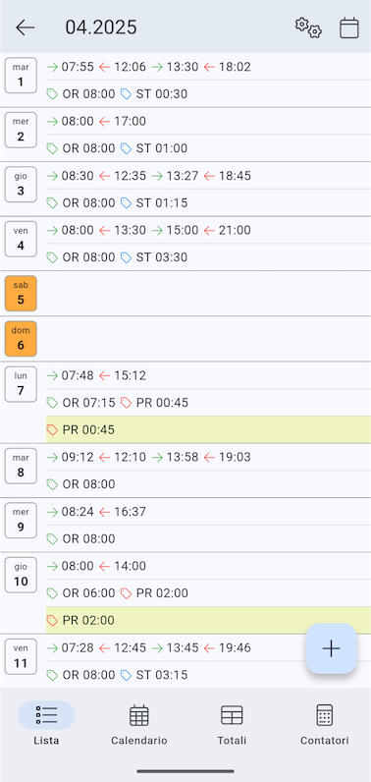Open the orange sab 5 day tile
The width and height of the screenshot is (371, 782).
point(21,293)
